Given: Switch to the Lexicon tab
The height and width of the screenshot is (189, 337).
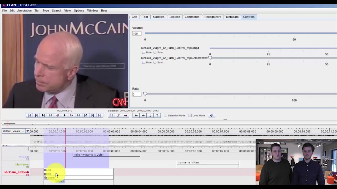Looking at the screenshot, I should [x=175, y=17].
